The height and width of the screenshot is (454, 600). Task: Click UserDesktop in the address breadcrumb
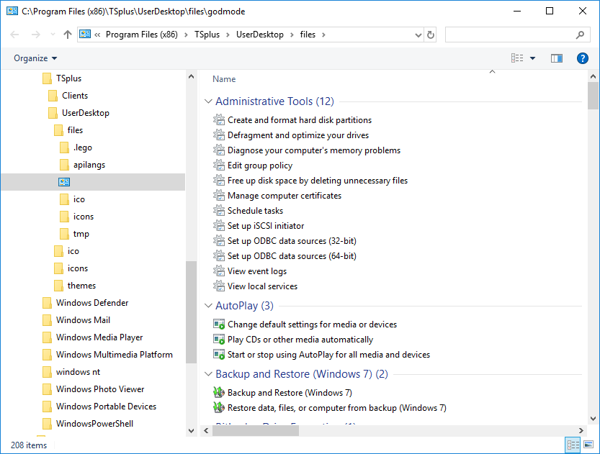pos(259,35)
